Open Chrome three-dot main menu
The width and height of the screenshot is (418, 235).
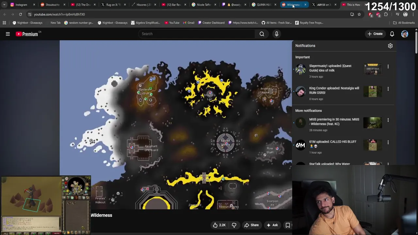tap(413, 14)
